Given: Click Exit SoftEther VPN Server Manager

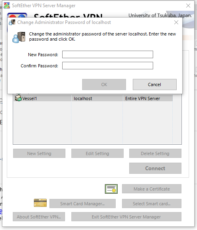Looking at the screenshot, I should point(126,217).
